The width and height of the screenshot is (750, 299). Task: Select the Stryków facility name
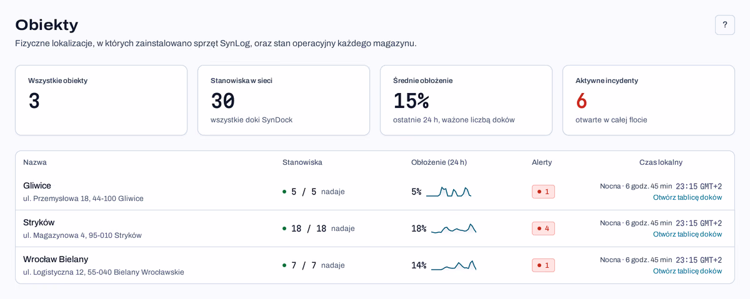pos(39,222)
